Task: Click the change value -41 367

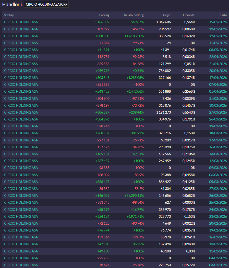Action: click(104, 43)
